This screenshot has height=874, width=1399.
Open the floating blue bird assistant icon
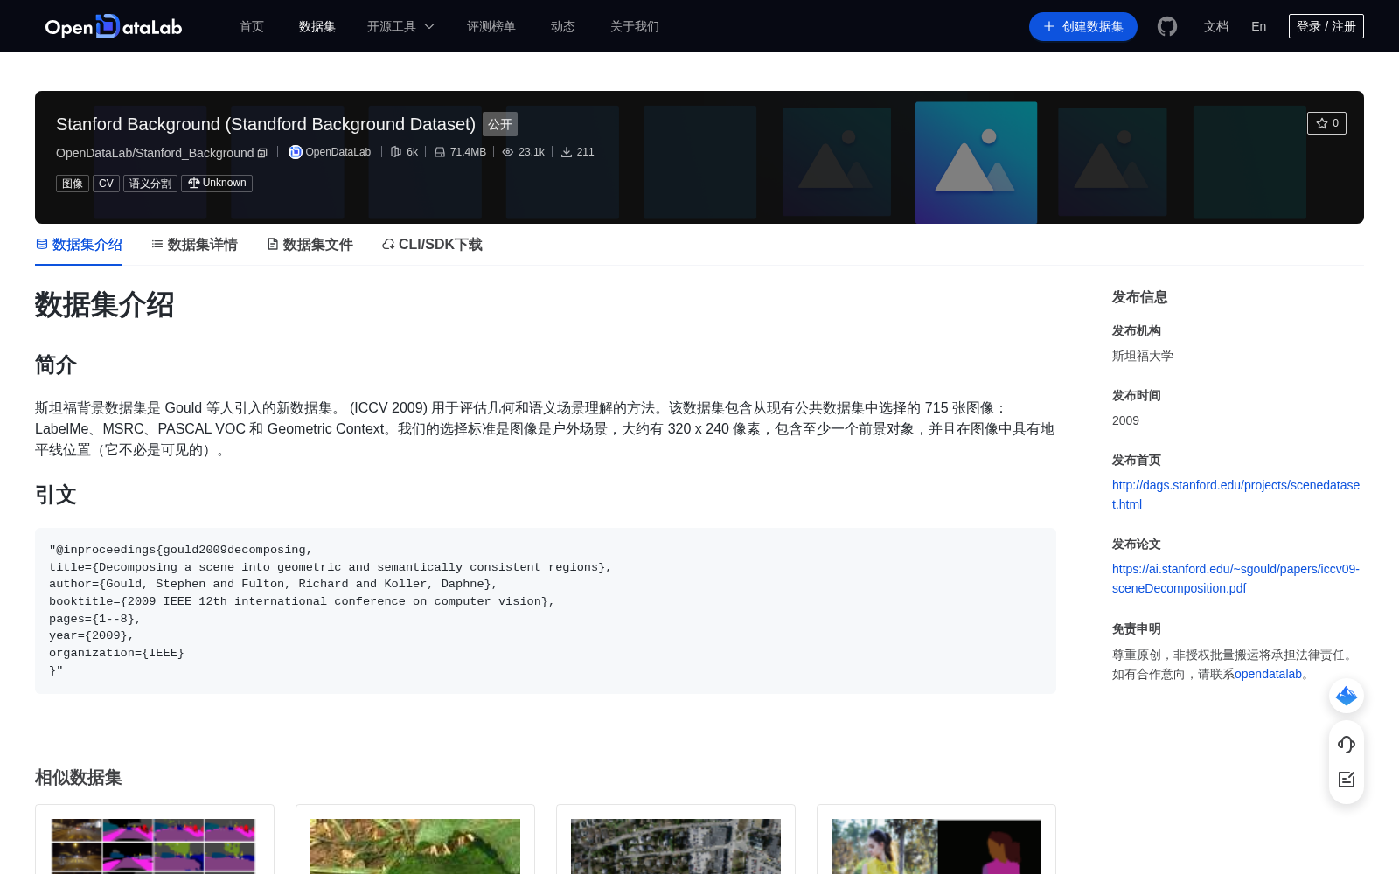(x=1347, y=696)
